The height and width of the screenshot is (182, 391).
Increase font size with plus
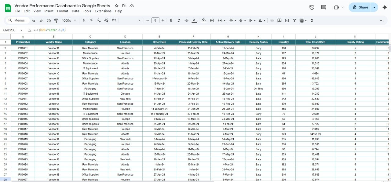point(163,20)
